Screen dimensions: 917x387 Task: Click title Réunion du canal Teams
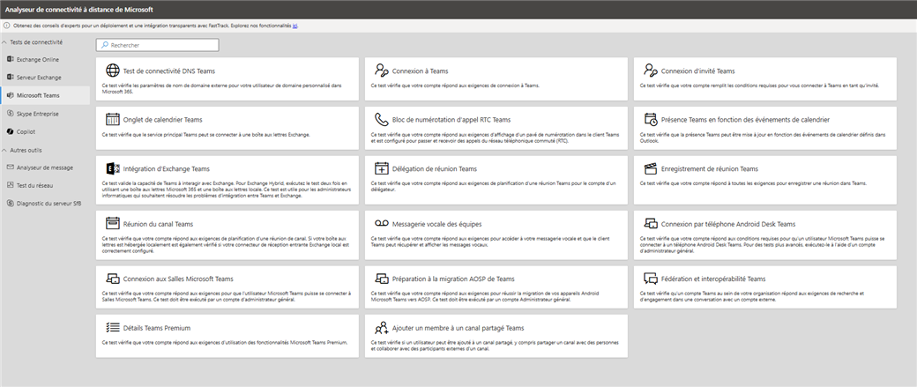158,224
